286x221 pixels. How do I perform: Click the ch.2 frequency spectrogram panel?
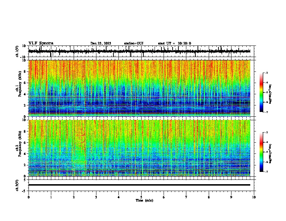(x=139, y=148)
